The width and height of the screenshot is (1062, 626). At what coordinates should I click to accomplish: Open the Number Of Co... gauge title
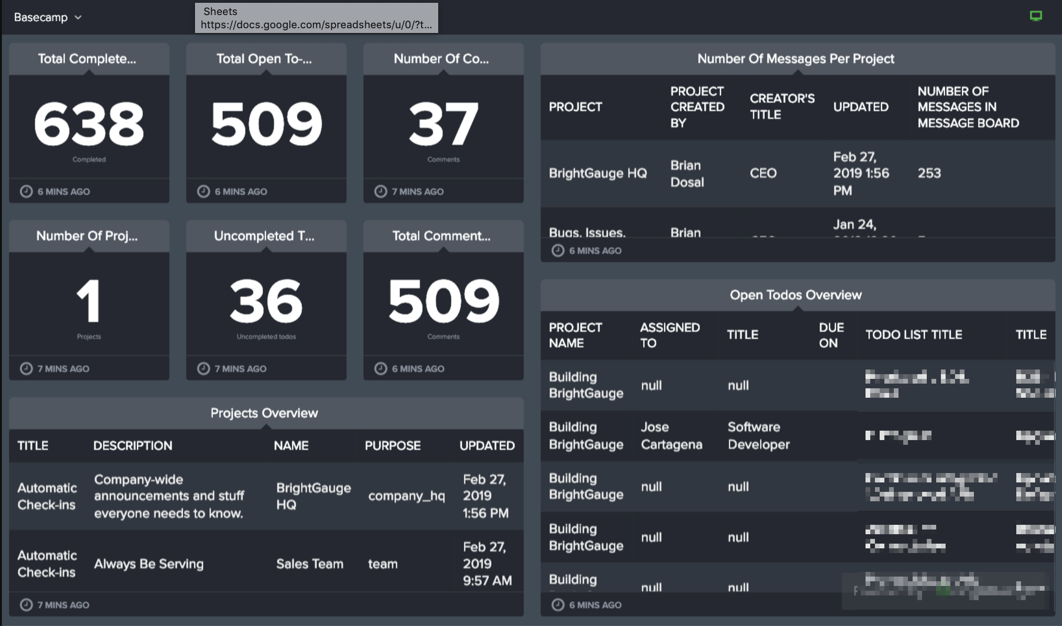pos(441,58)
